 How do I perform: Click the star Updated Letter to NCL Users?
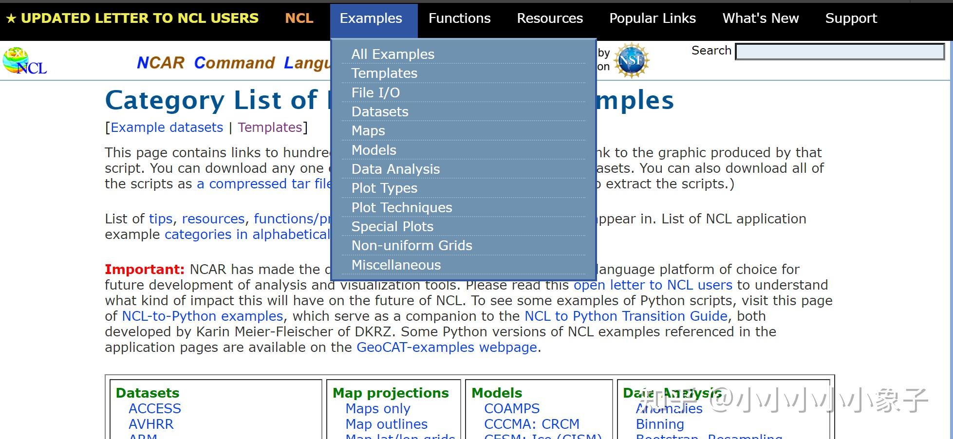click(132, 18)
